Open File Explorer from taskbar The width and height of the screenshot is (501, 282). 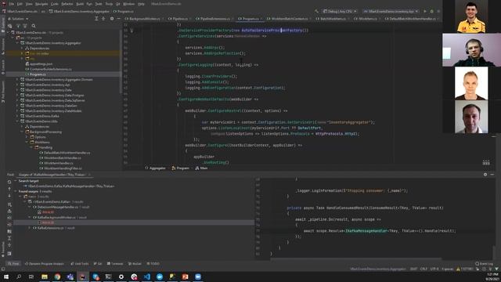[x=45, y=277]
